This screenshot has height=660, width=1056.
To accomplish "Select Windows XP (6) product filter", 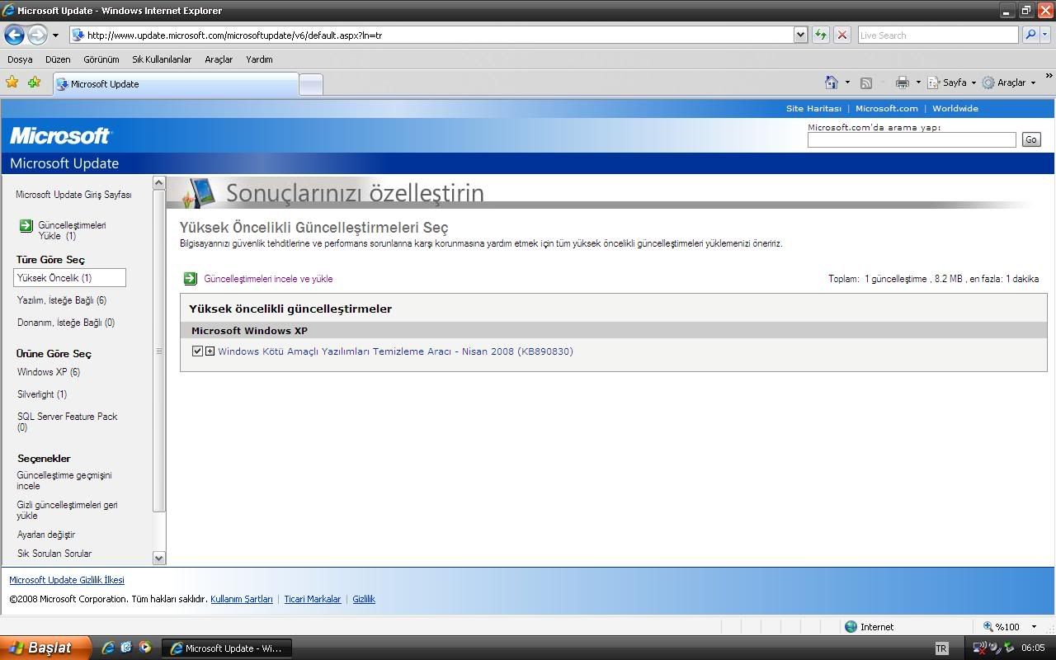I will tap(49, 372).
